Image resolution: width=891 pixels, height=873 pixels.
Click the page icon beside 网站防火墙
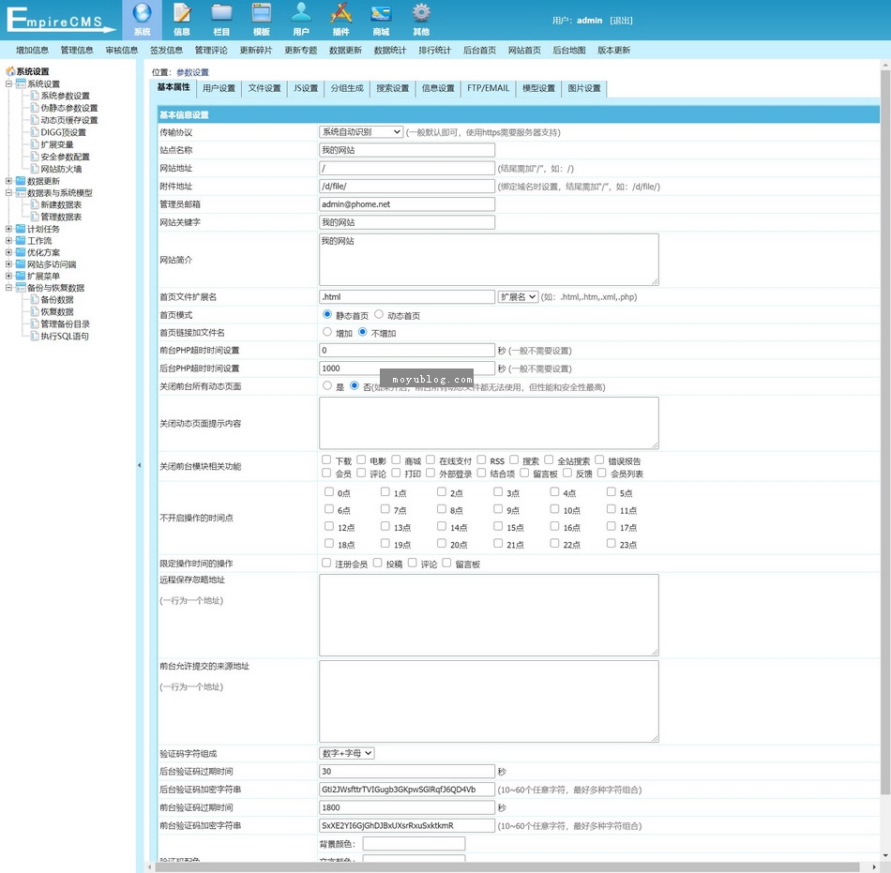pos(35,169)
